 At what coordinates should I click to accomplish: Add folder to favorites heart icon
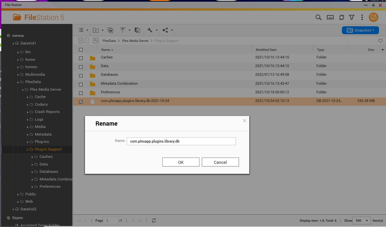pyautogui.click(x=380, y=41)
